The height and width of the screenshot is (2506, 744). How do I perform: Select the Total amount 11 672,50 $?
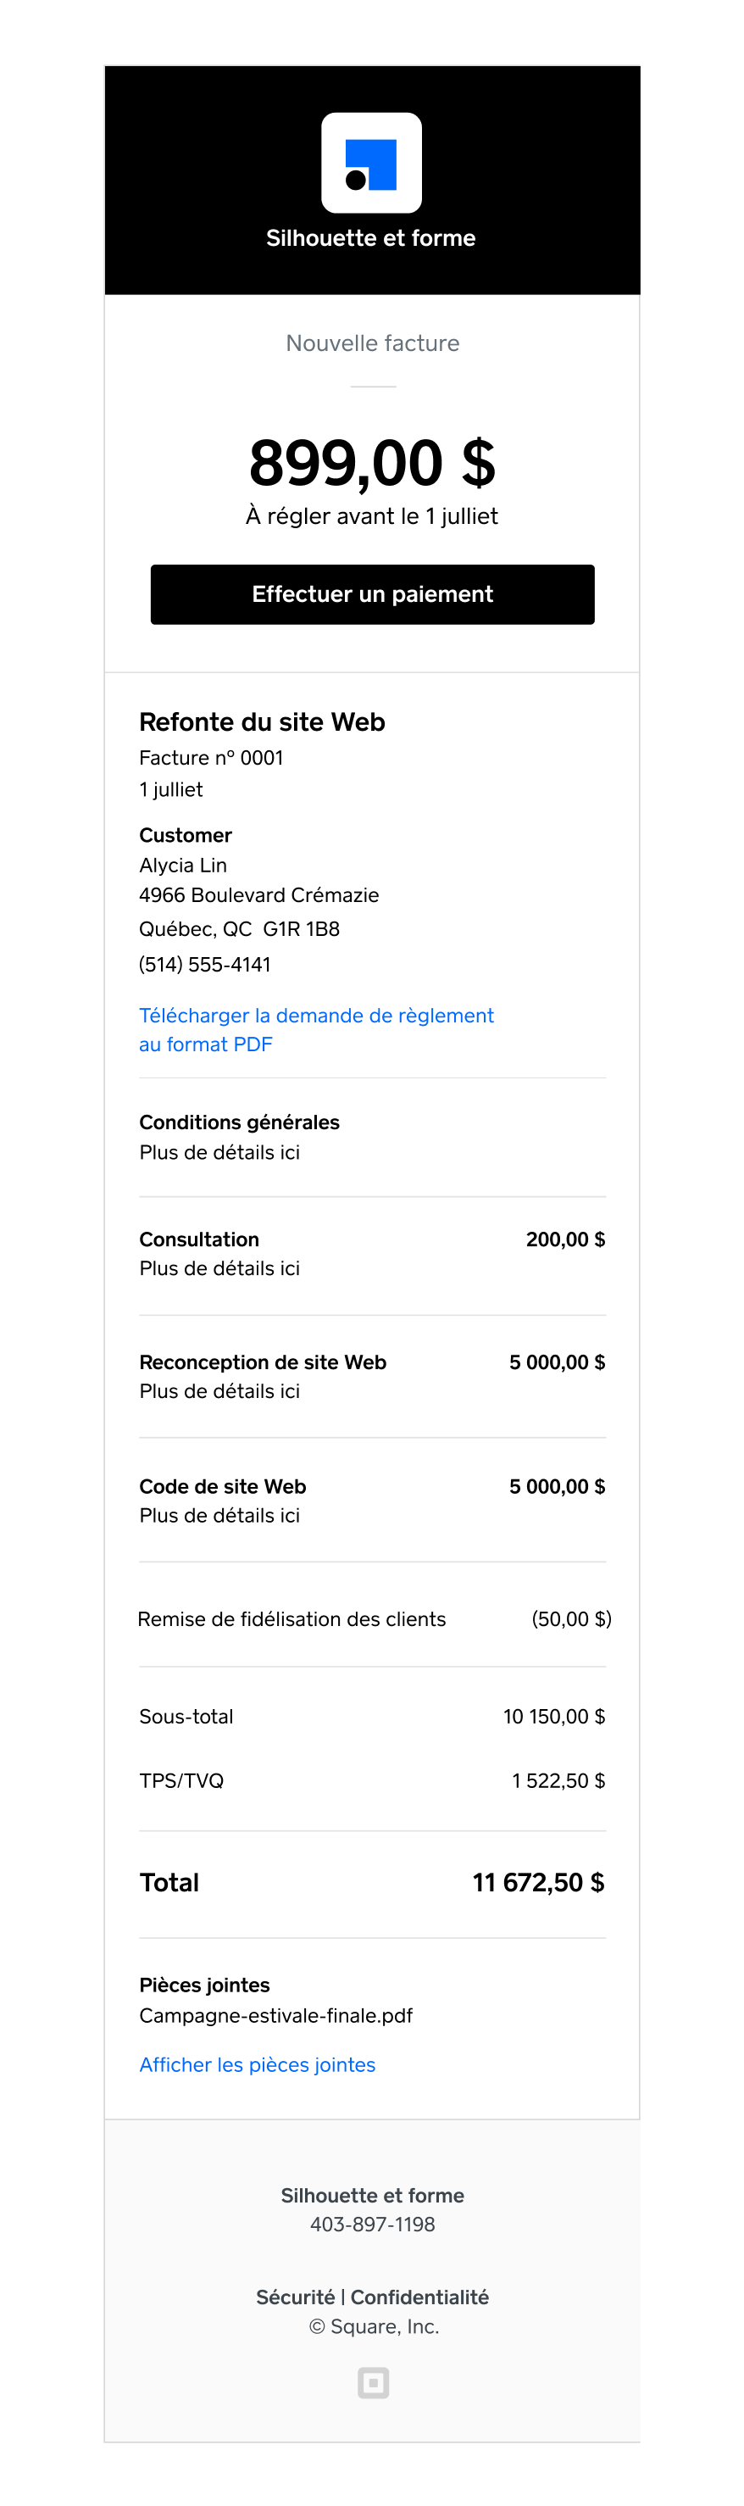538,1882
